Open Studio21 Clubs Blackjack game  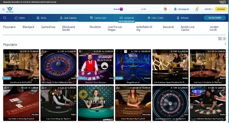tap(96, 67)
